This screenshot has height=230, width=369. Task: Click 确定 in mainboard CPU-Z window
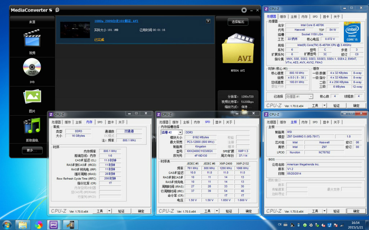click(x=356, y=211)
